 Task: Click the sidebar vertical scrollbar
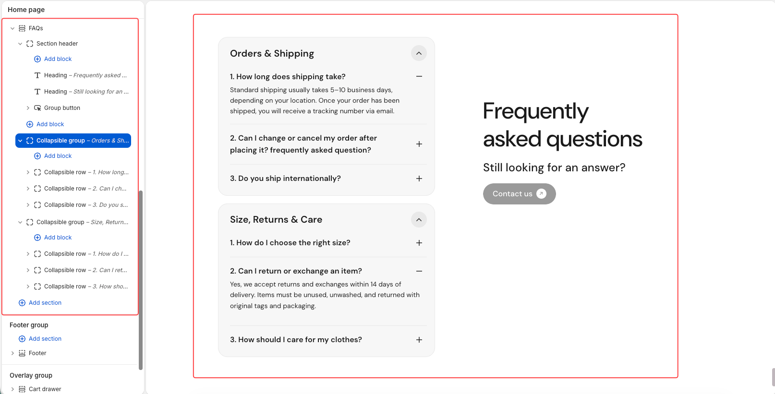(x=141, y=281)
